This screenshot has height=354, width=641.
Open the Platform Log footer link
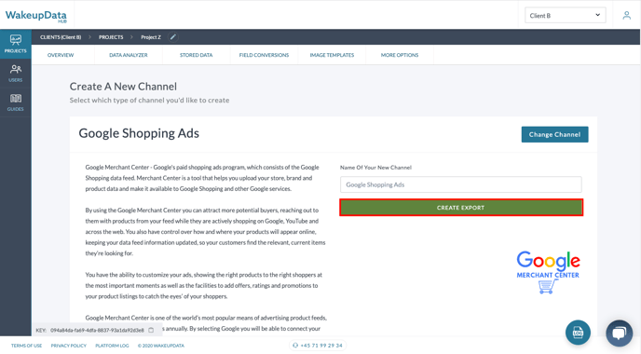112,346
